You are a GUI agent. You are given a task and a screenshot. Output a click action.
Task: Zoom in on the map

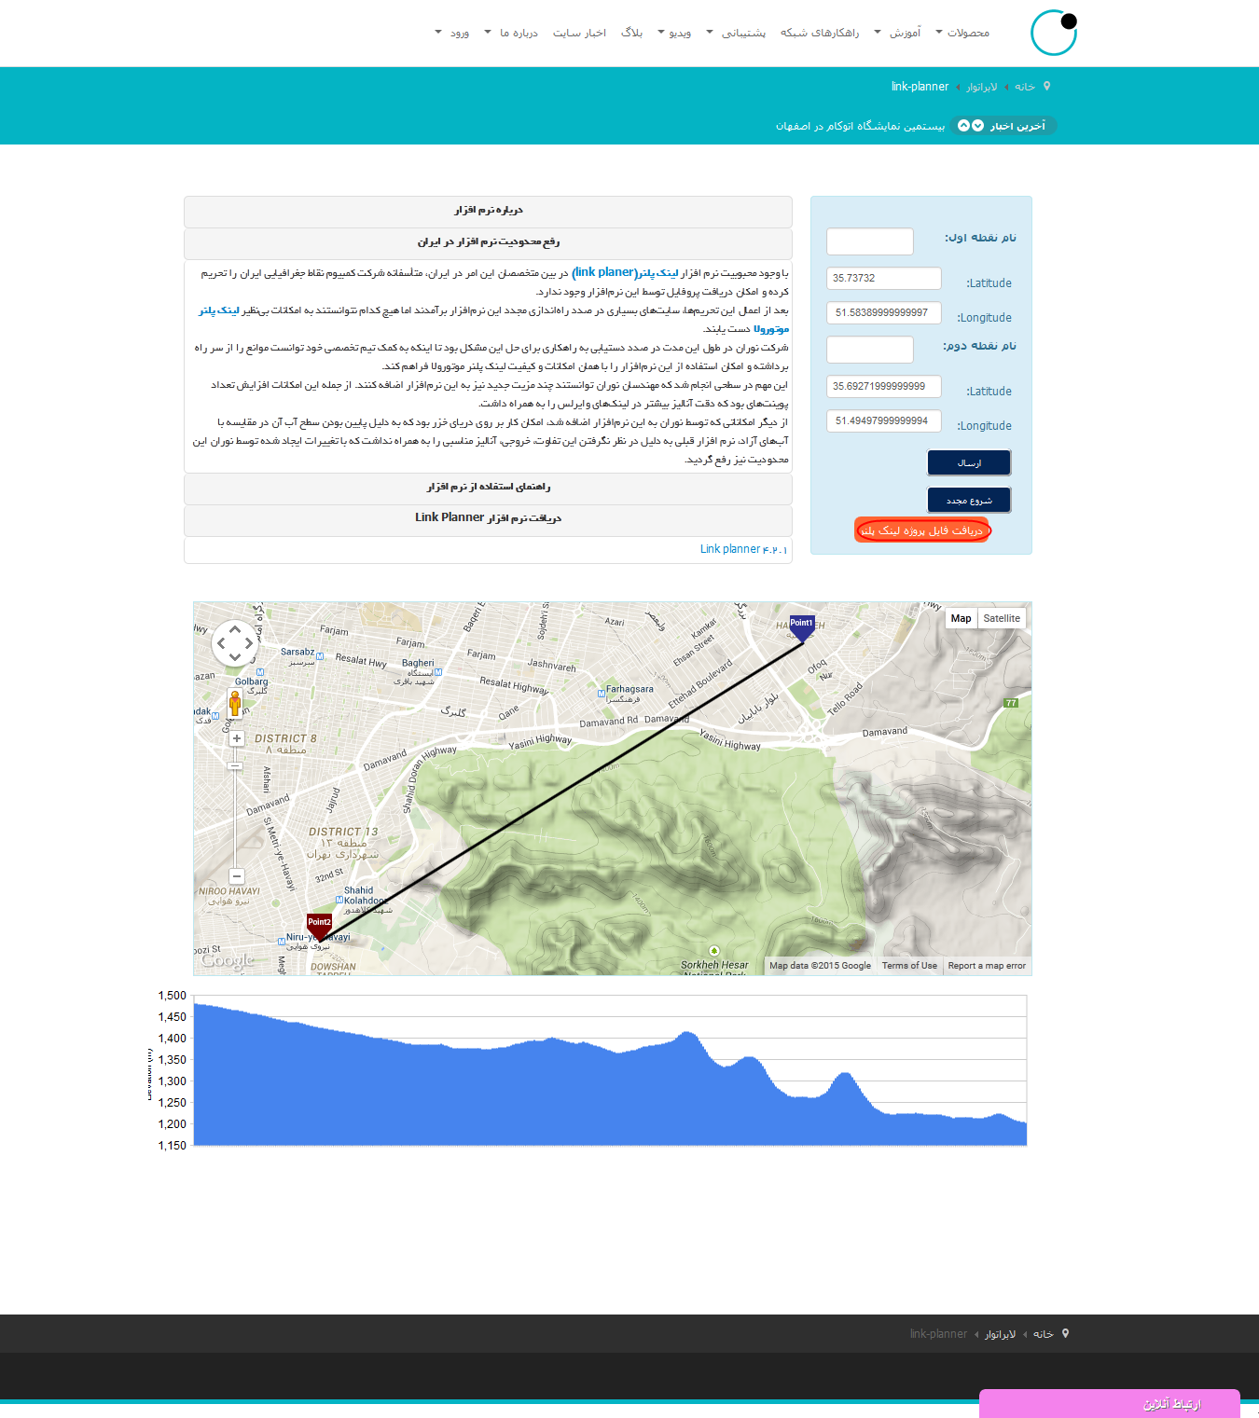click(237, 738)
